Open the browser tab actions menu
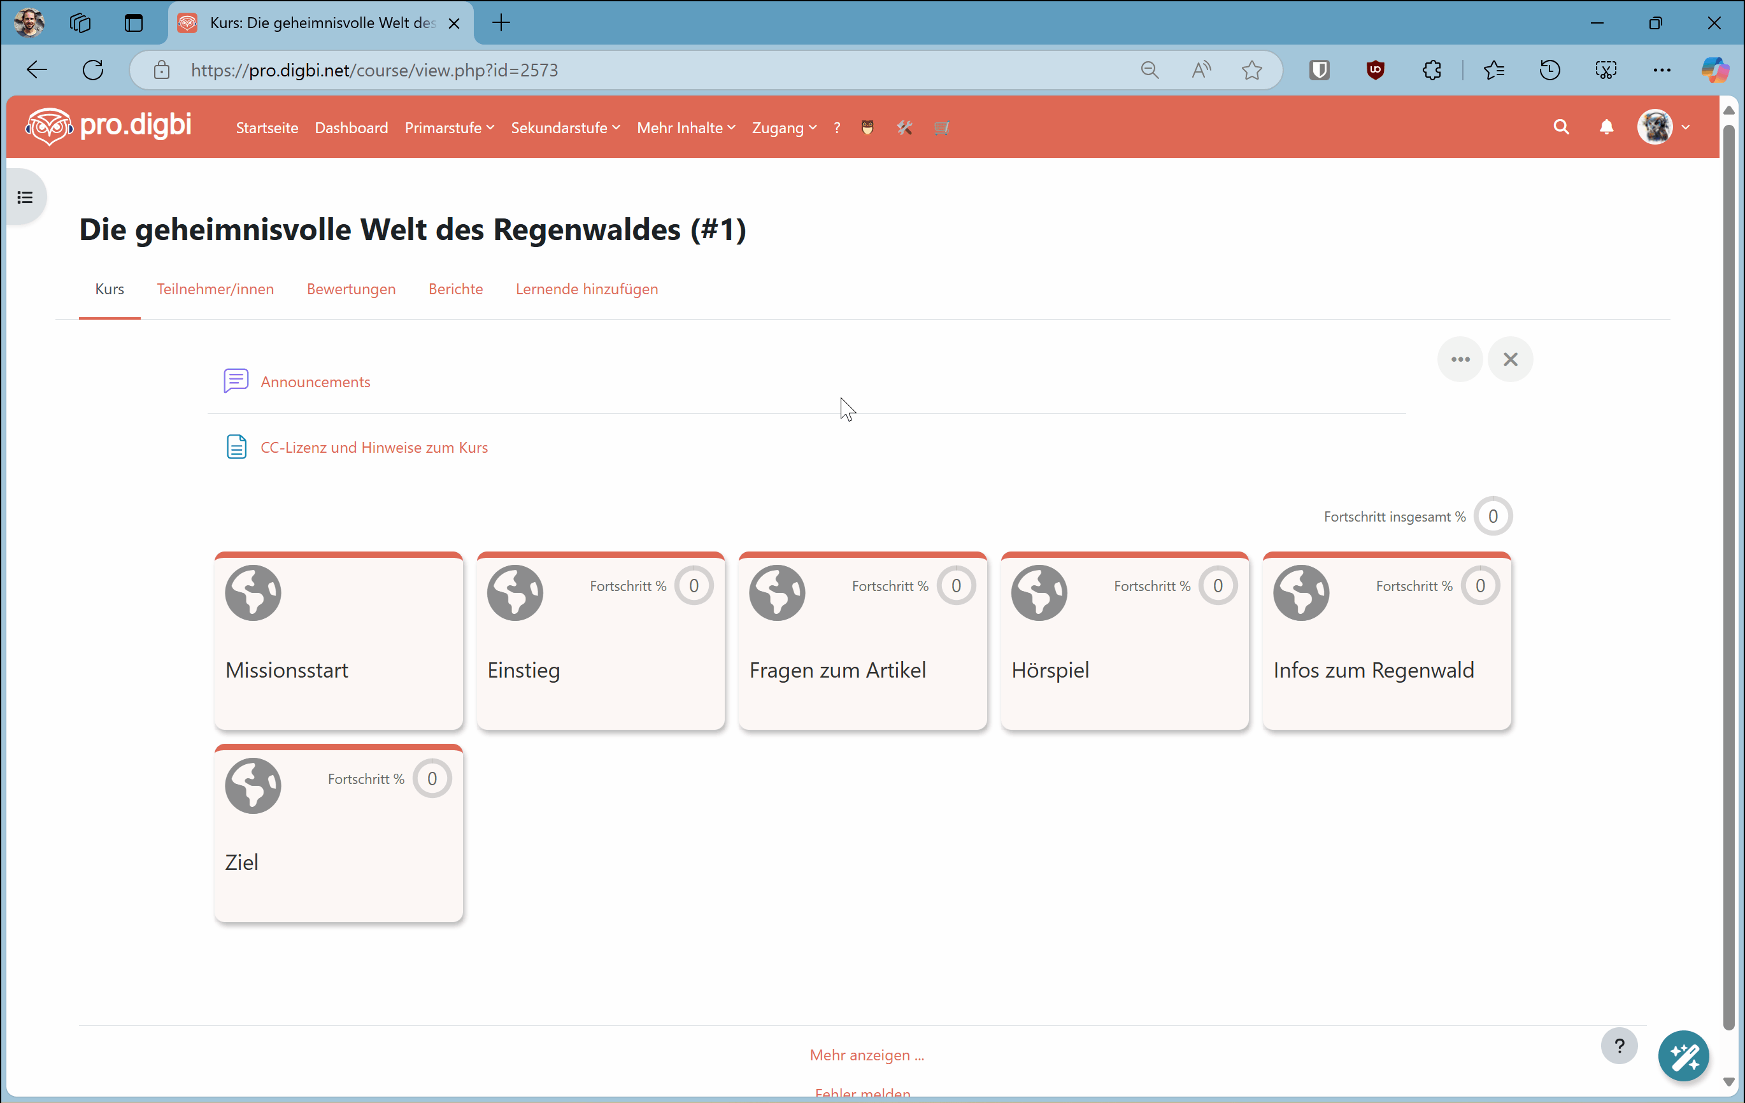 [133, 22]
